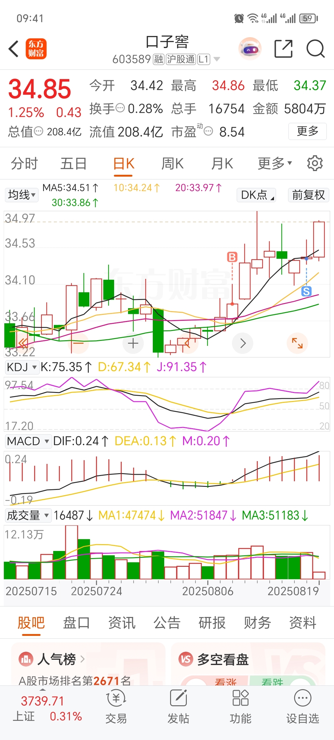Toggle DK点 indicator
The height and width of the screenshot is (740, 334).
(256, 195)
